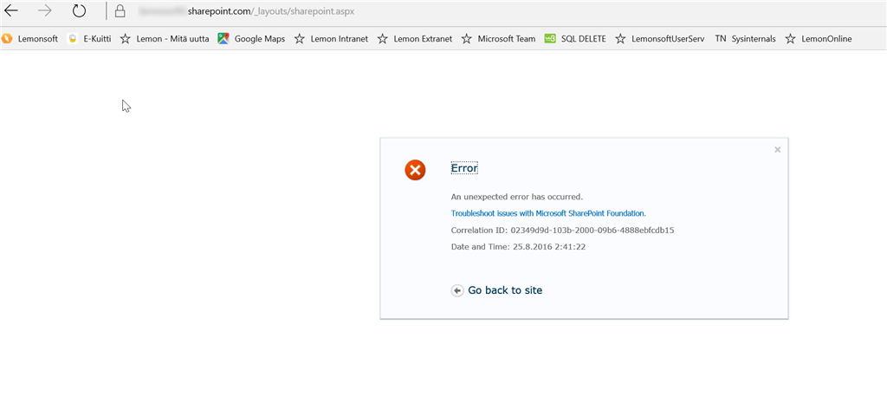Click the red error icon
Screen dimensions: 887x403
(x=415, y=170)
